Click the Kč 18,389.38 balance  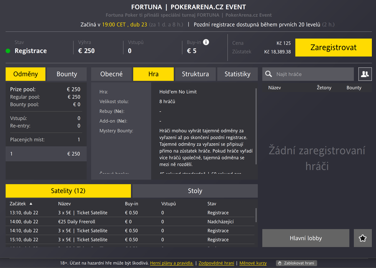(x=277, y=52)
